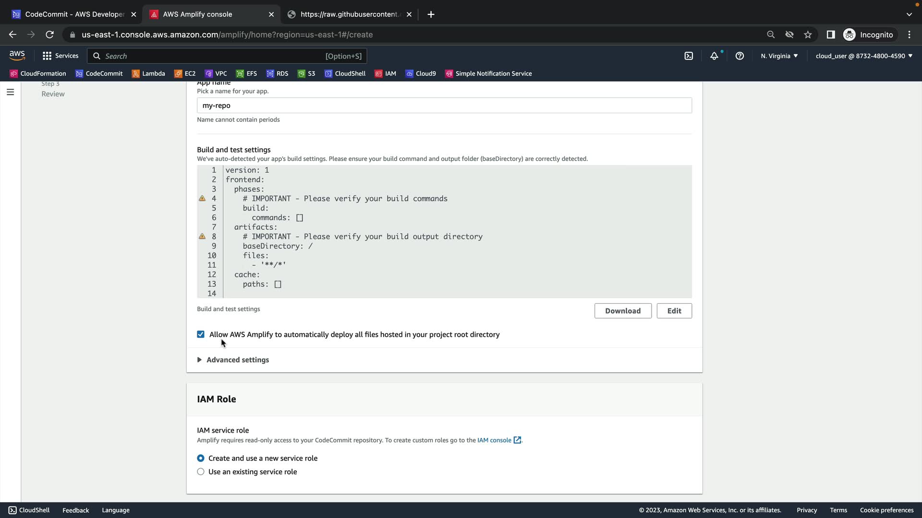
Task: Expand Advanced settings section
Action: [x=237, y=360]
